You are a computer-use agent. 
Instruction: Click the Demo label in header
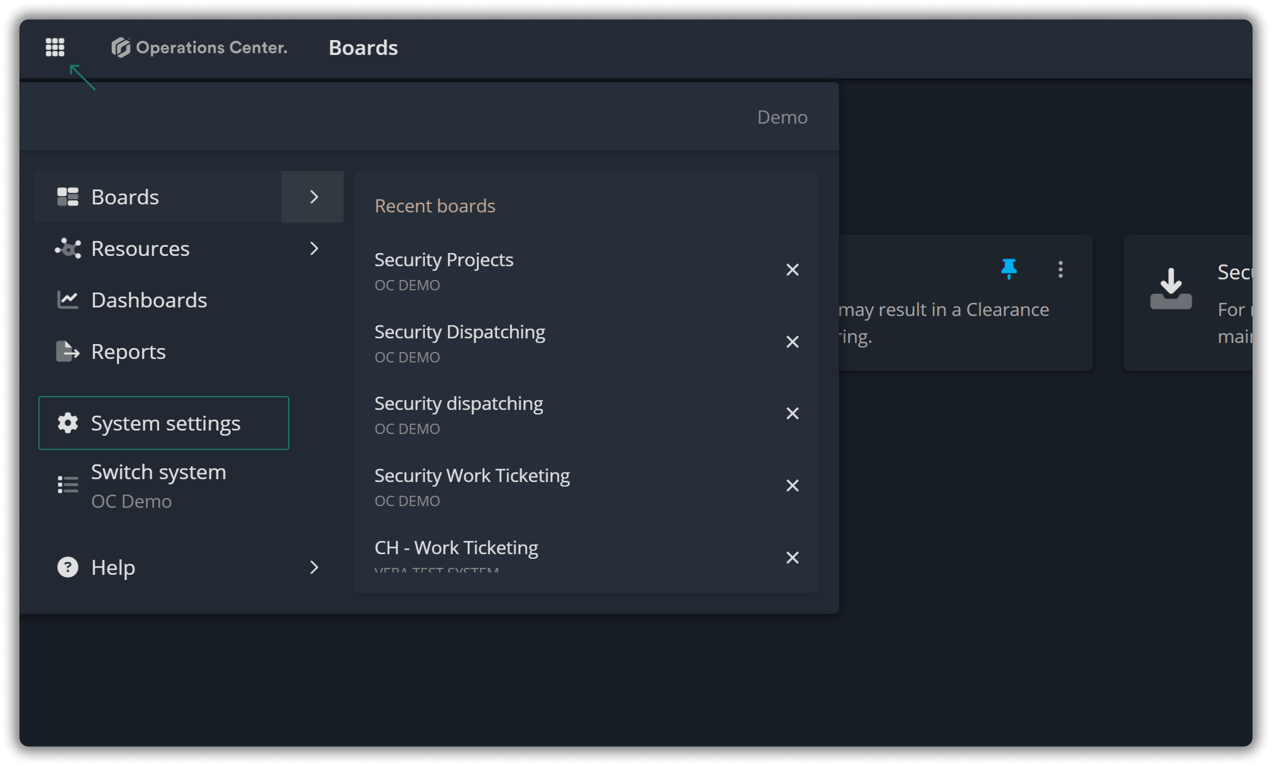click(x=782, y=117)
